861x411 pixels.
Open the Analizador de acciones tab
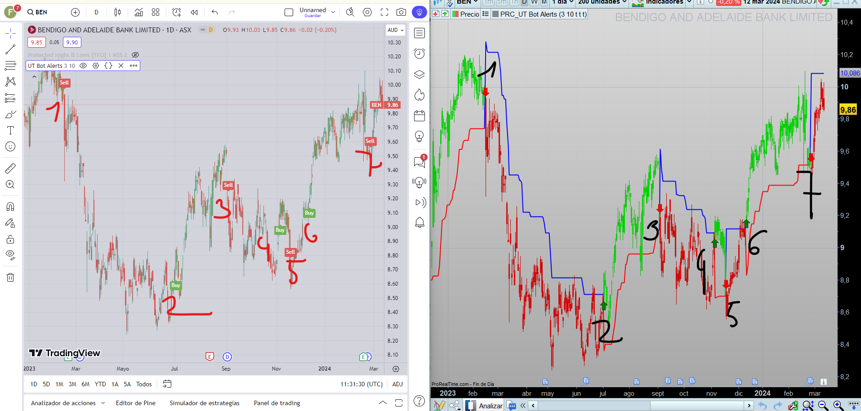(x=67, y=403)
